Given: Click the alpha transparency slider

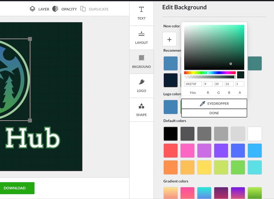Looking at the screenshot, I should click(x=210, y=77).
